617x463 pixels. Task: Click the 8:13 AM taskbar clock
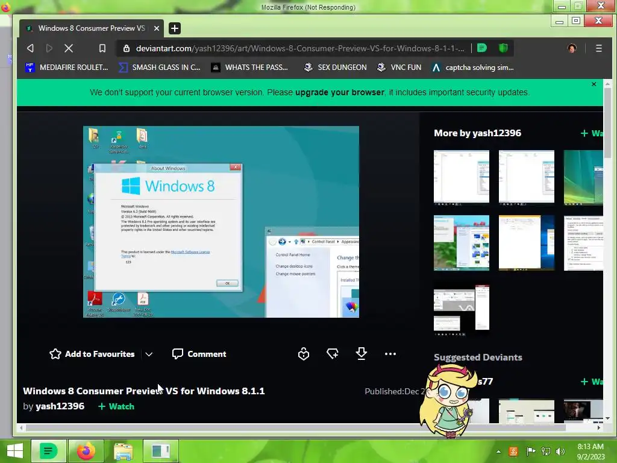coord(590,452)
